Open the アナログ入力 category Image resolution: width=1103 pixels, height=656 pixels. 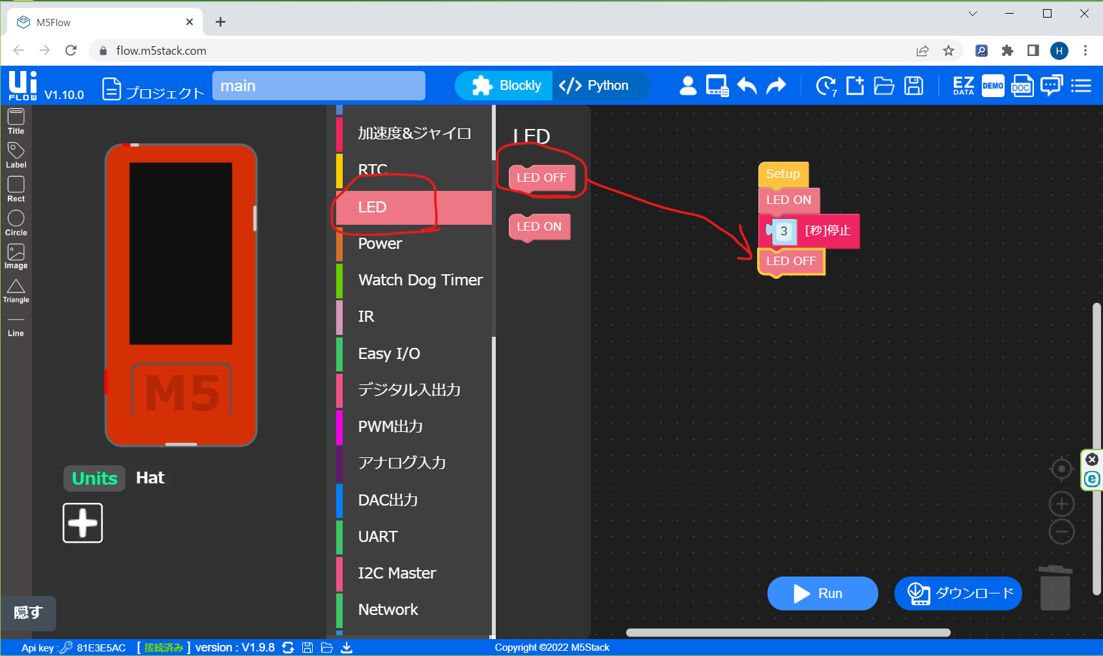pos(414,463)
